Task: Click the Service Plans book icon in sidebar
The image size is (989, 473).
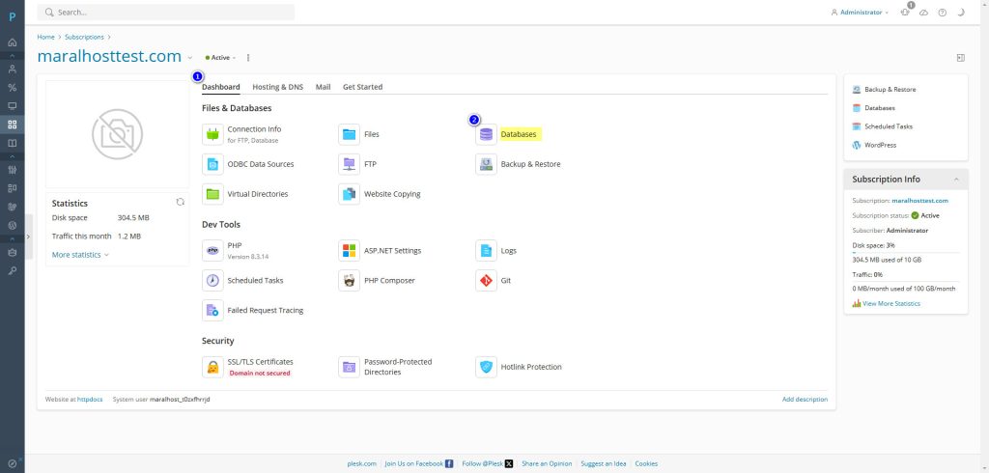Action: (x=12, y=143)
